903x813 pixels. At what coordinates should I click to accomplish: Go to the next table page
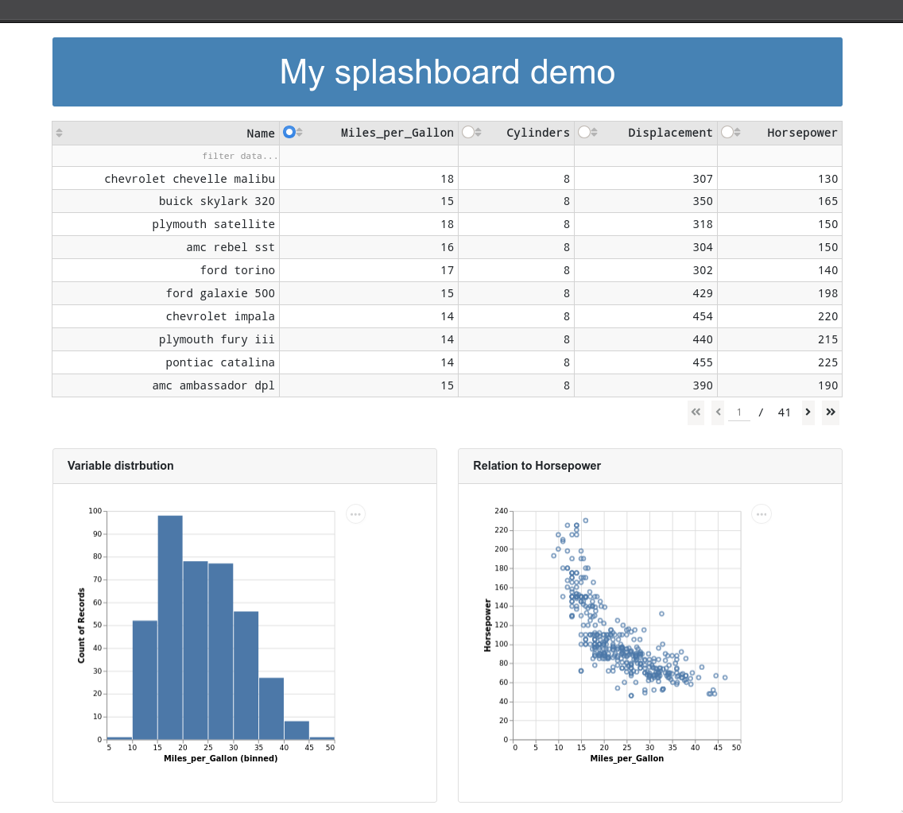808,412
